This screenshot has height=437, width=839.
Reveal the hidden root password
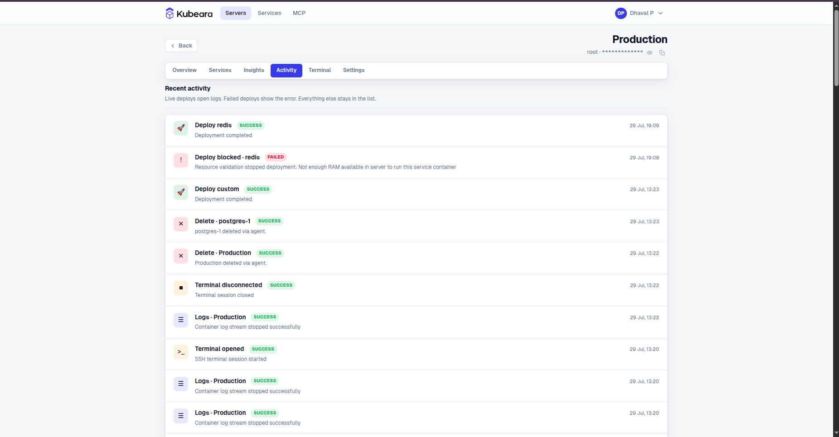[650, 53]
